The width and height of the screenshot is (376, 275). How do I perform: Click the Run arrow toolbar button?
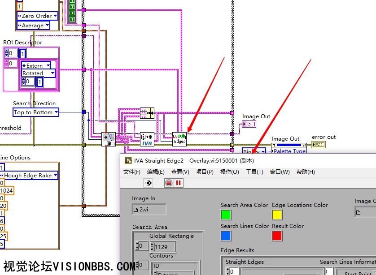(x=148, y=183)
